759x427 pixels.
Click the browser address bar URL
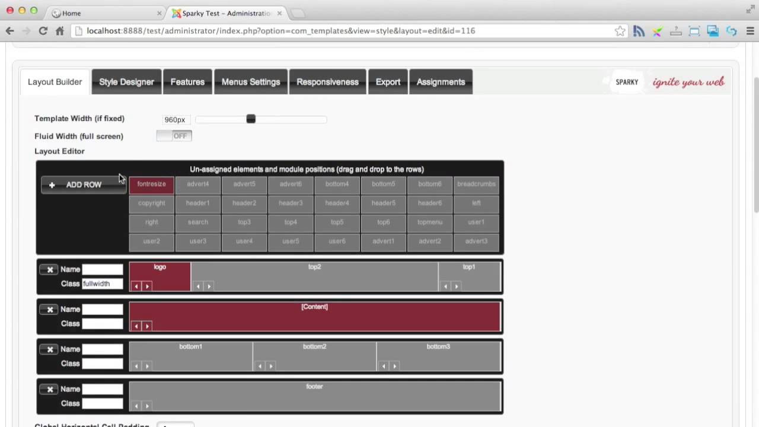tap(281, 31)
